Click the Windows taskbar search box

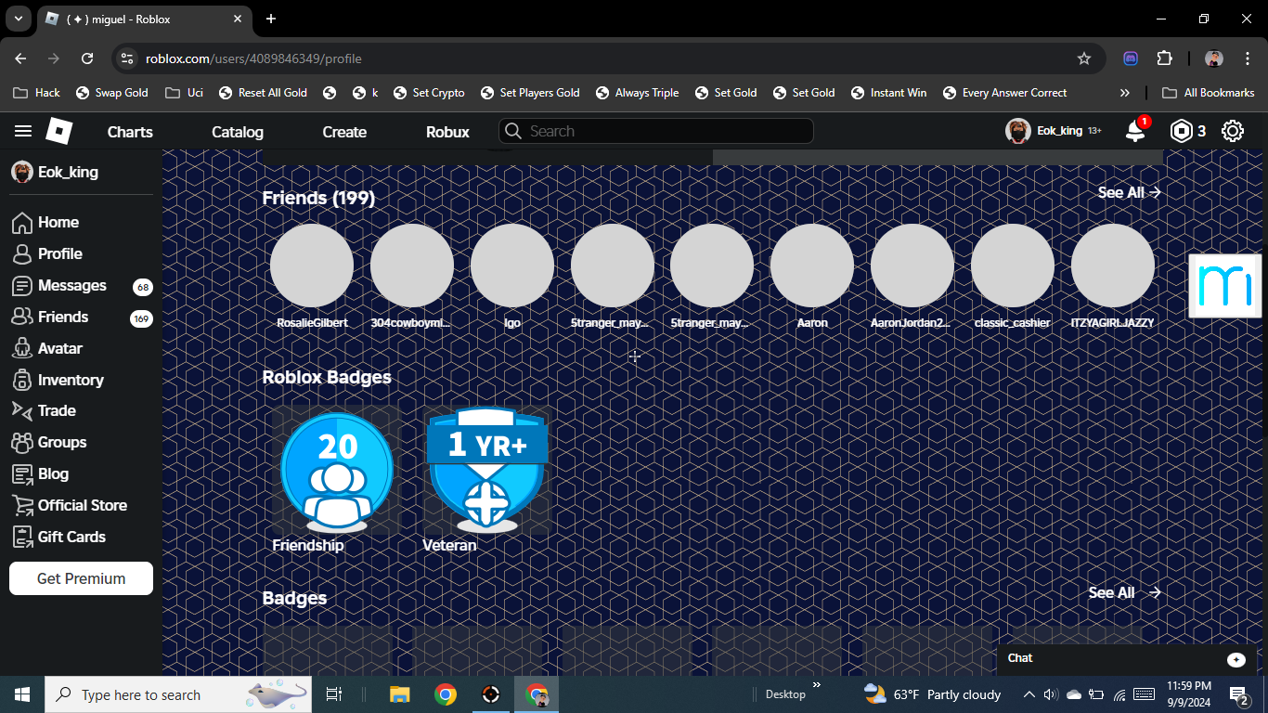180,694
